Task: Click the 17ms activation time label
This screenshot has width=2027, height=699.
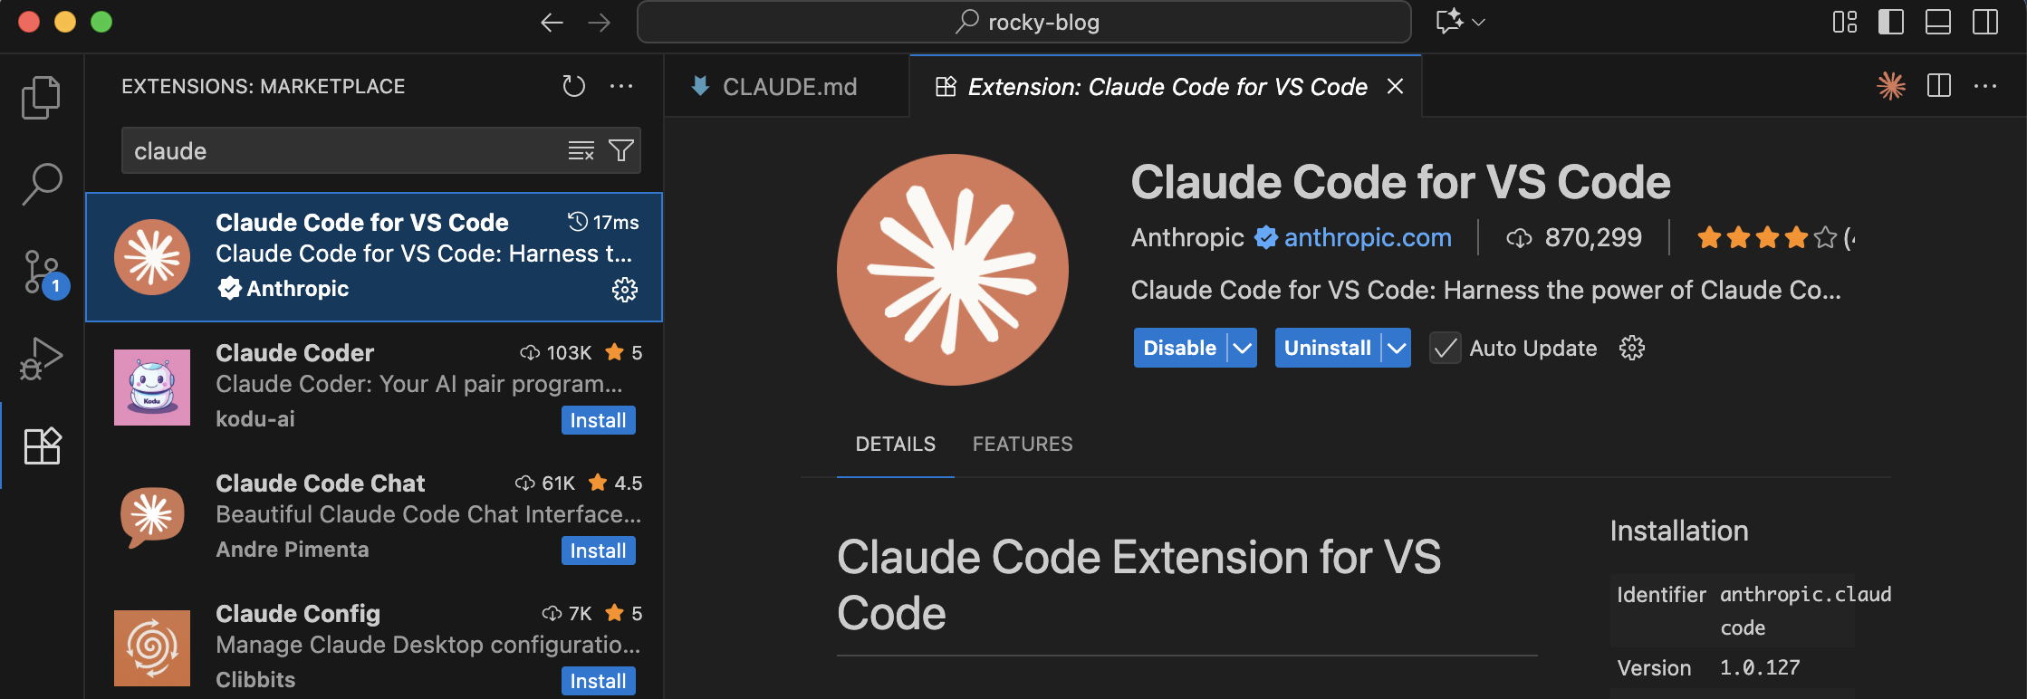Action: (603, 222)
